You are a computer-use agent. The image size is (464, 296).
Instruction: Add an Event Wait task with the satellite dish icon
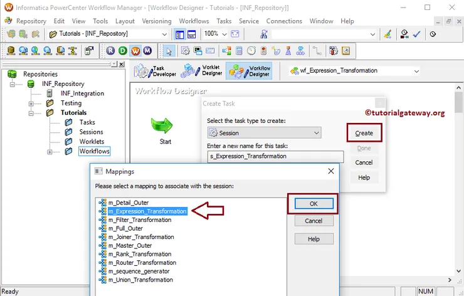point(276,51)
